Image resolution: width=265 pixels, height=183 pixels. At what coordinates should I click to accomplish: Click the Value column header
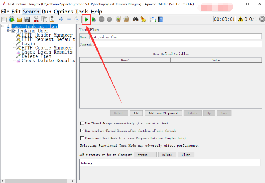(x=216, y=60)
